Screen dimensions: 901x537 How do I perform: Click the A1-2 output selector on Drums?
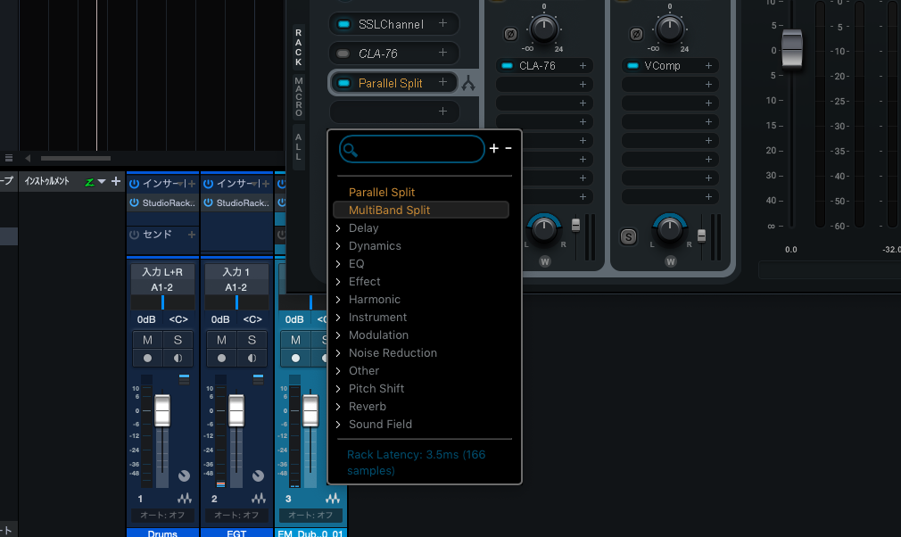[162, 287]
